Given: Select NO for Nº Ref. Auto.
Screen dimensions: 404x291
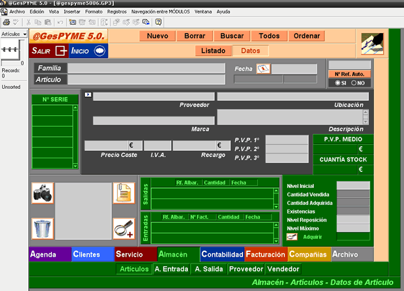Looking at the screenshot, I should click(x=353, y=83).
